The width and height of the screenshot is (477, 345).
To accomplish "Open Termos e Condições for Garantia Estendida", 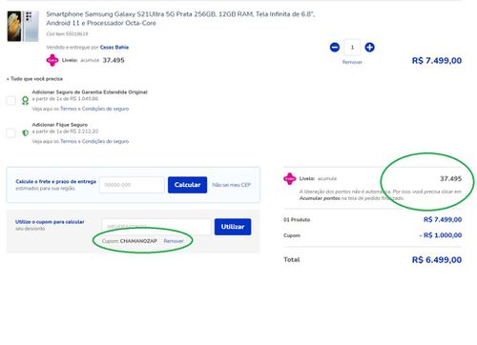I will (94, 109).
